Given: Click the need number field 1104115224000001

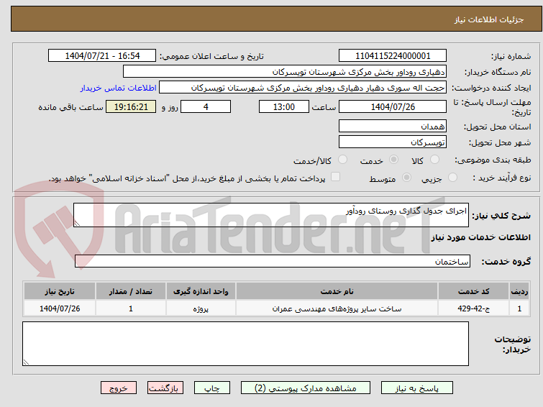Looking at the screenshot, I should point(393,56).
